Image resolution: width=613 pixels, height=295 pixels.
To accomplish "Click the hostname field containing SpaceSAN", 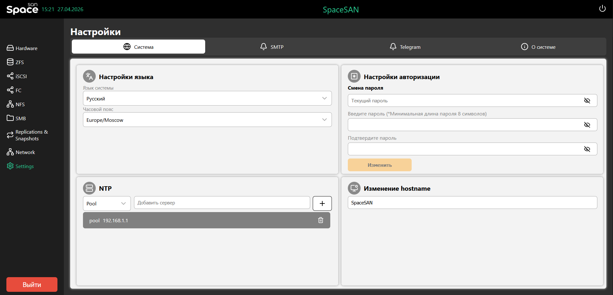I will tap(472, 203).
